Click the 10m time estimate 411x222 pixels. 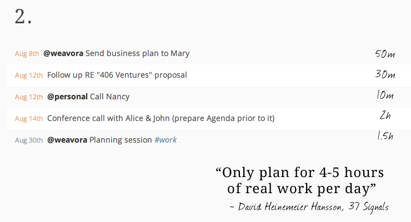pos(385,94)
